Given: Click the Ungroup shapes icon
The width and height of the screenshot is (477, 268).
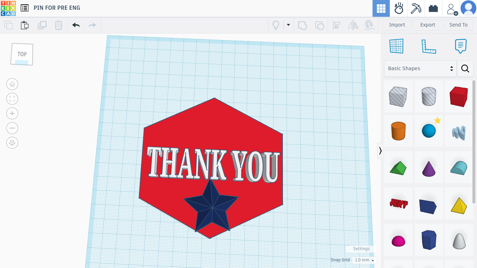Looking at the screenshot, I should coord(319,25).
